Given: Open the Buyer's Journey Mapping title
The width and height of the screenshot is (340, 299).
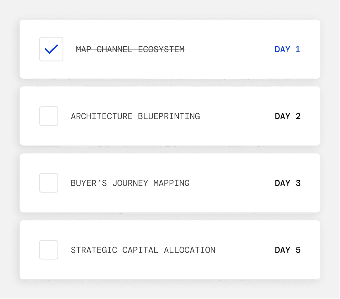Looking at the screenshot, I should [130, 183].
